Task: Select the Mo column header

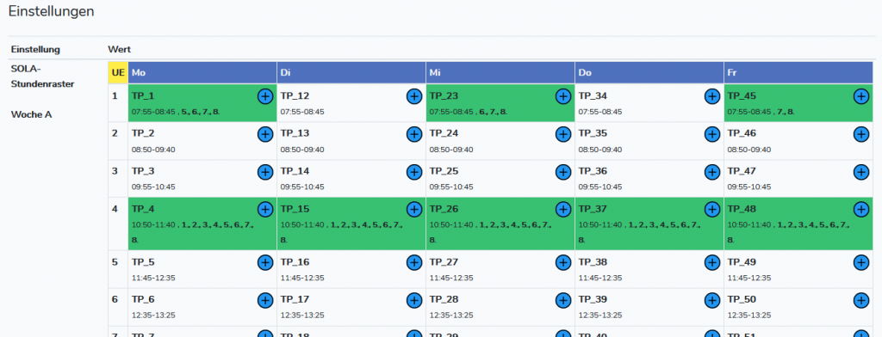Action: [202, 73]
